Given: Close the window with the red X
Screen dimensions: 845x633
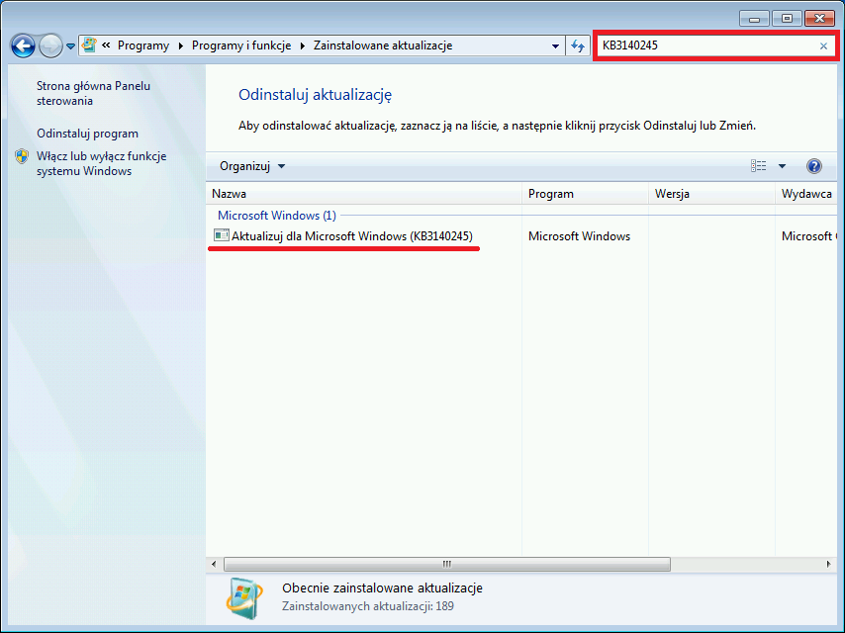Looking at the screenshot, I should pyautogui.click(x=819, y=19).
